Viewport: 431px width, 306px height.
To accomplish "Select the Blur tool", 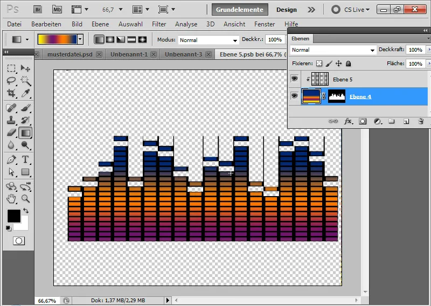I will tap(11, 145).
